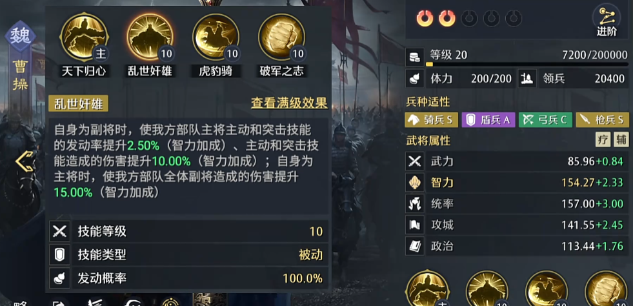Image resolution: width=633 pixels, height=306 pixels.
Task: Select the 天下归心 skill icon
Action: [84, 37]
